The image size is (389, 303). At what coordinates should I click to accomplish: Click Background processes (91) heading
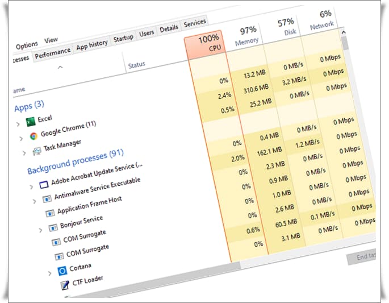point(76,161)
